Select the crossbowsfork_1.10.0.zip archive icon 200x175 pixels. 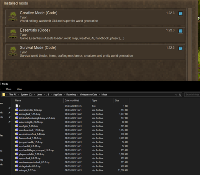pyautogui.click(x=17, y=130)
